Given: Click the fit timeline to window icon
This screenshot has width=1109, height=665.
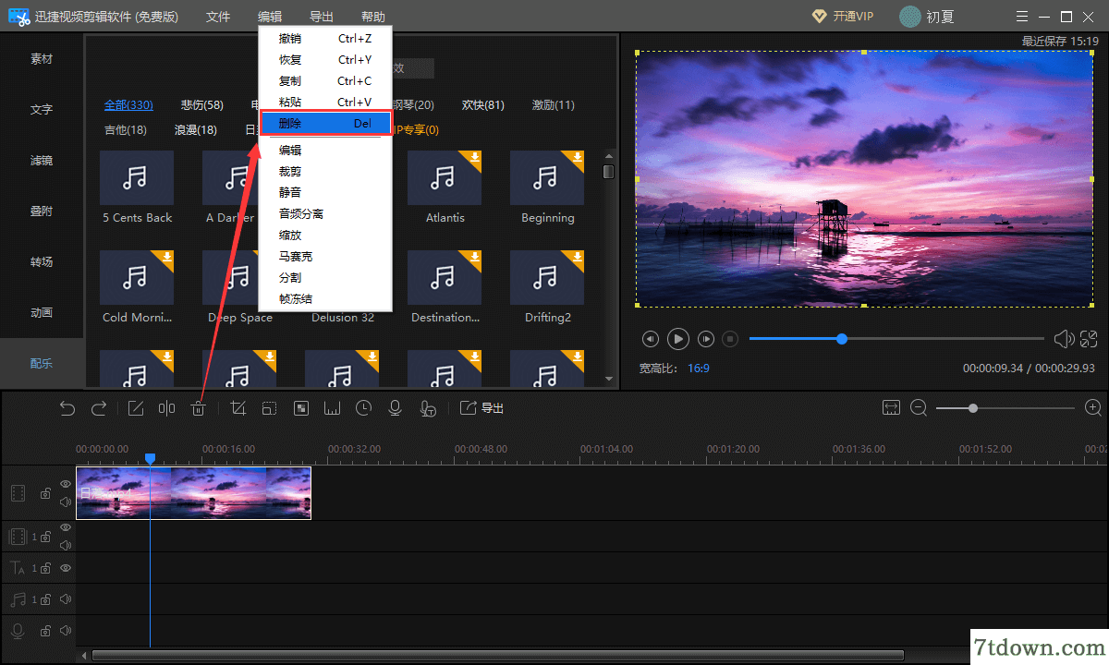Looking at the screenshot, I should coord(891,407).
